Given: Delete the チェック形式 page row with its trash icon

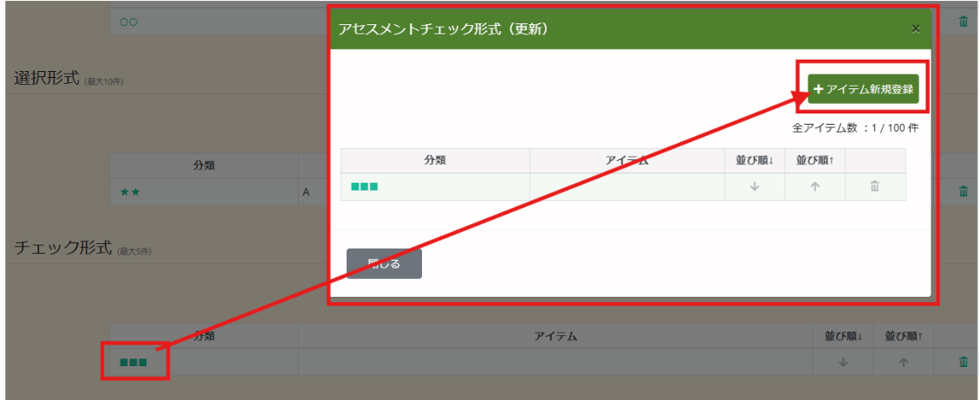Looking at the screenshot, I should pos(964,363).
